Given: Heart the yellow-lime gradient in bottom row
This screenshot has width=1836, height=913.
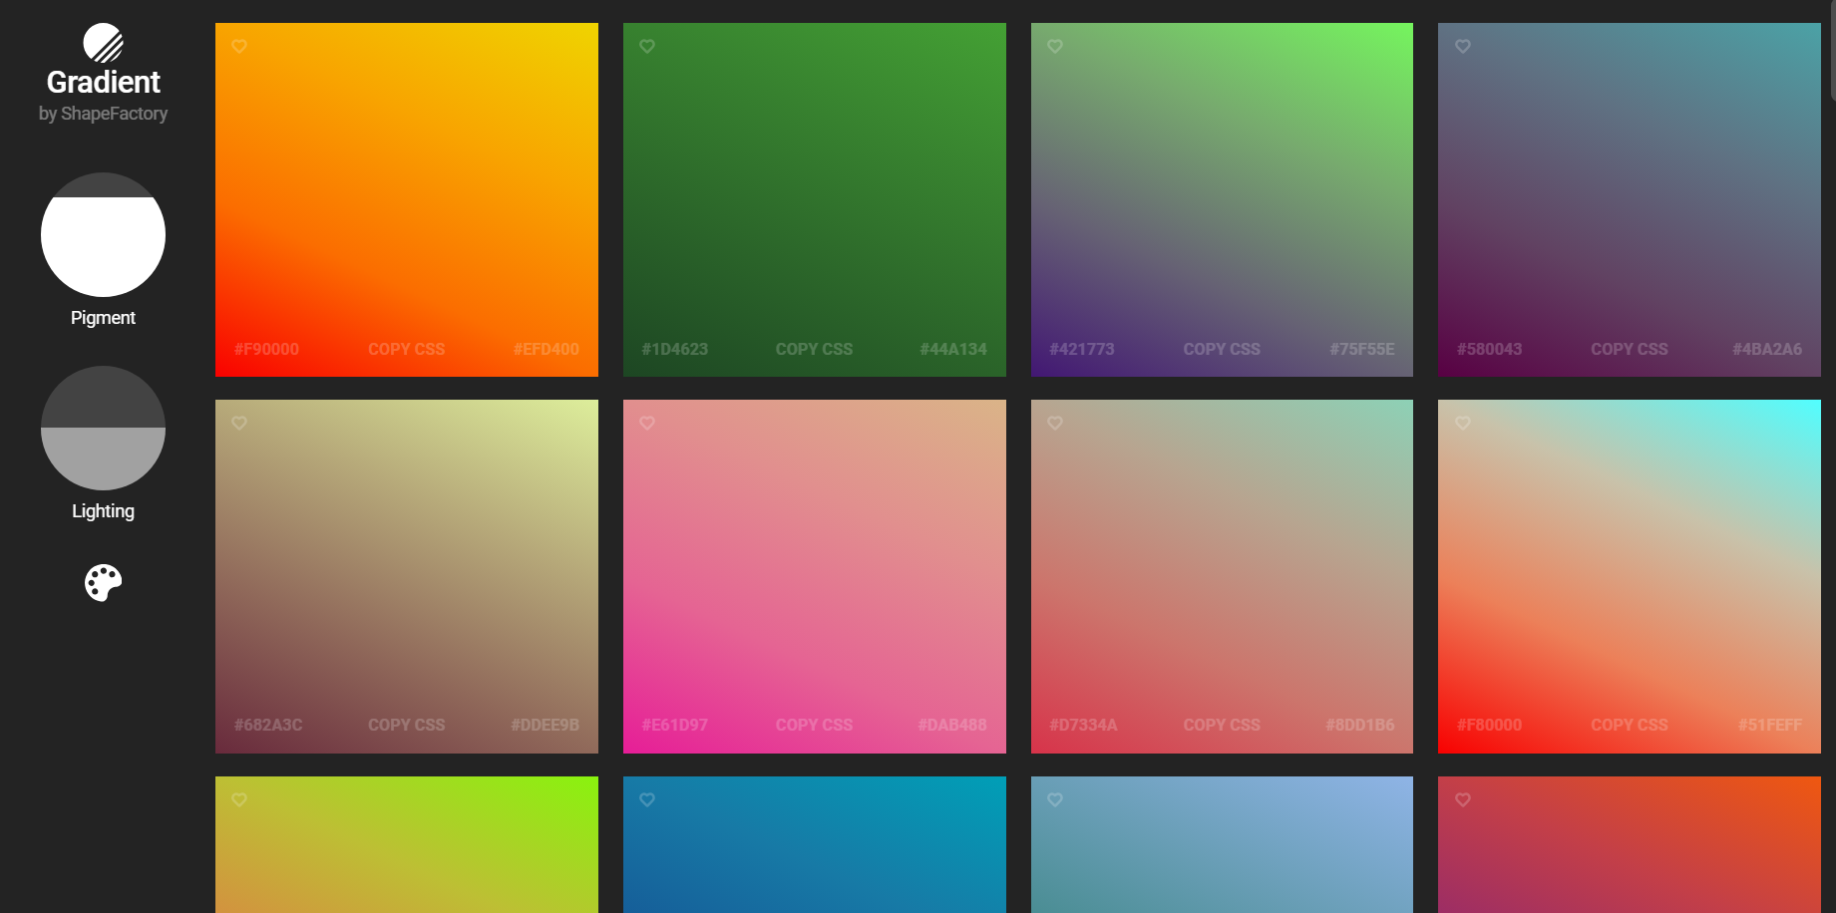Looking at the screenshot, I should (239, 799).
